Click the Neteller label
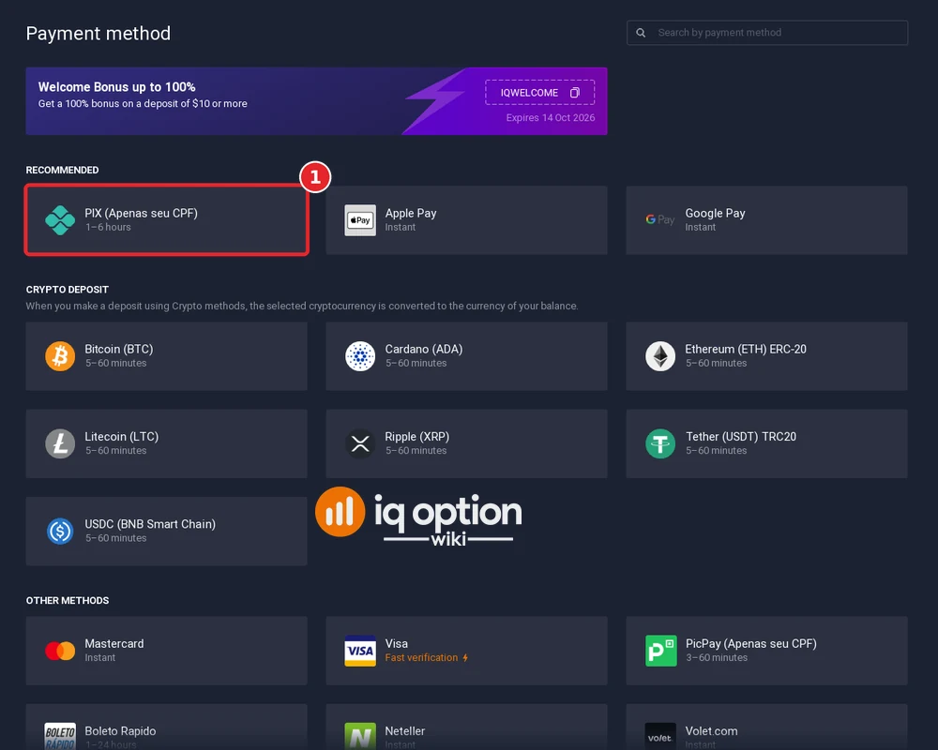This screenshot has height=750, width=938. pos(404,731)
